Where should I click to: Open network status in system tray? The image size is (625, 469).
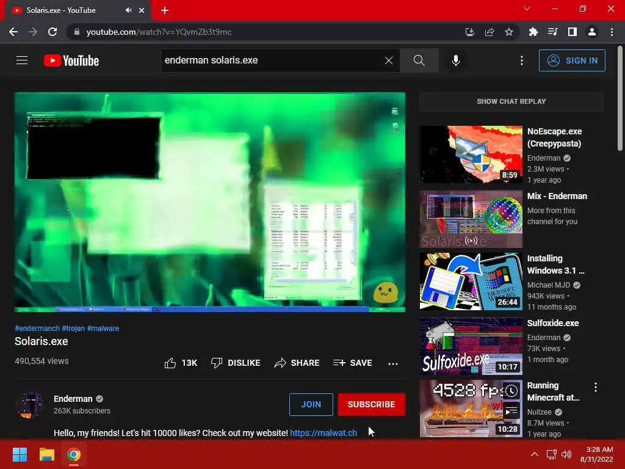pos(551,454)
